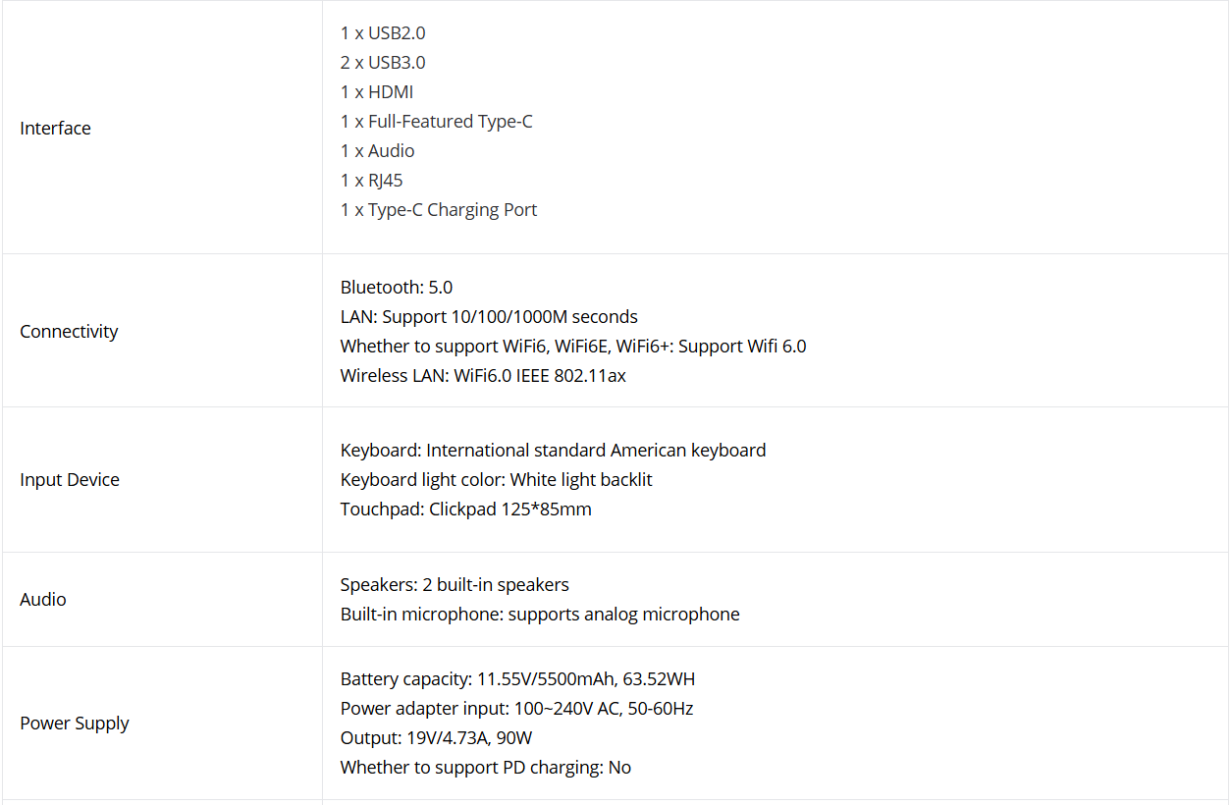Click '1 x Type-C Charging Port' line
Screen dimensions: 1231x805
pyautogui.click(x=439, y=210)
